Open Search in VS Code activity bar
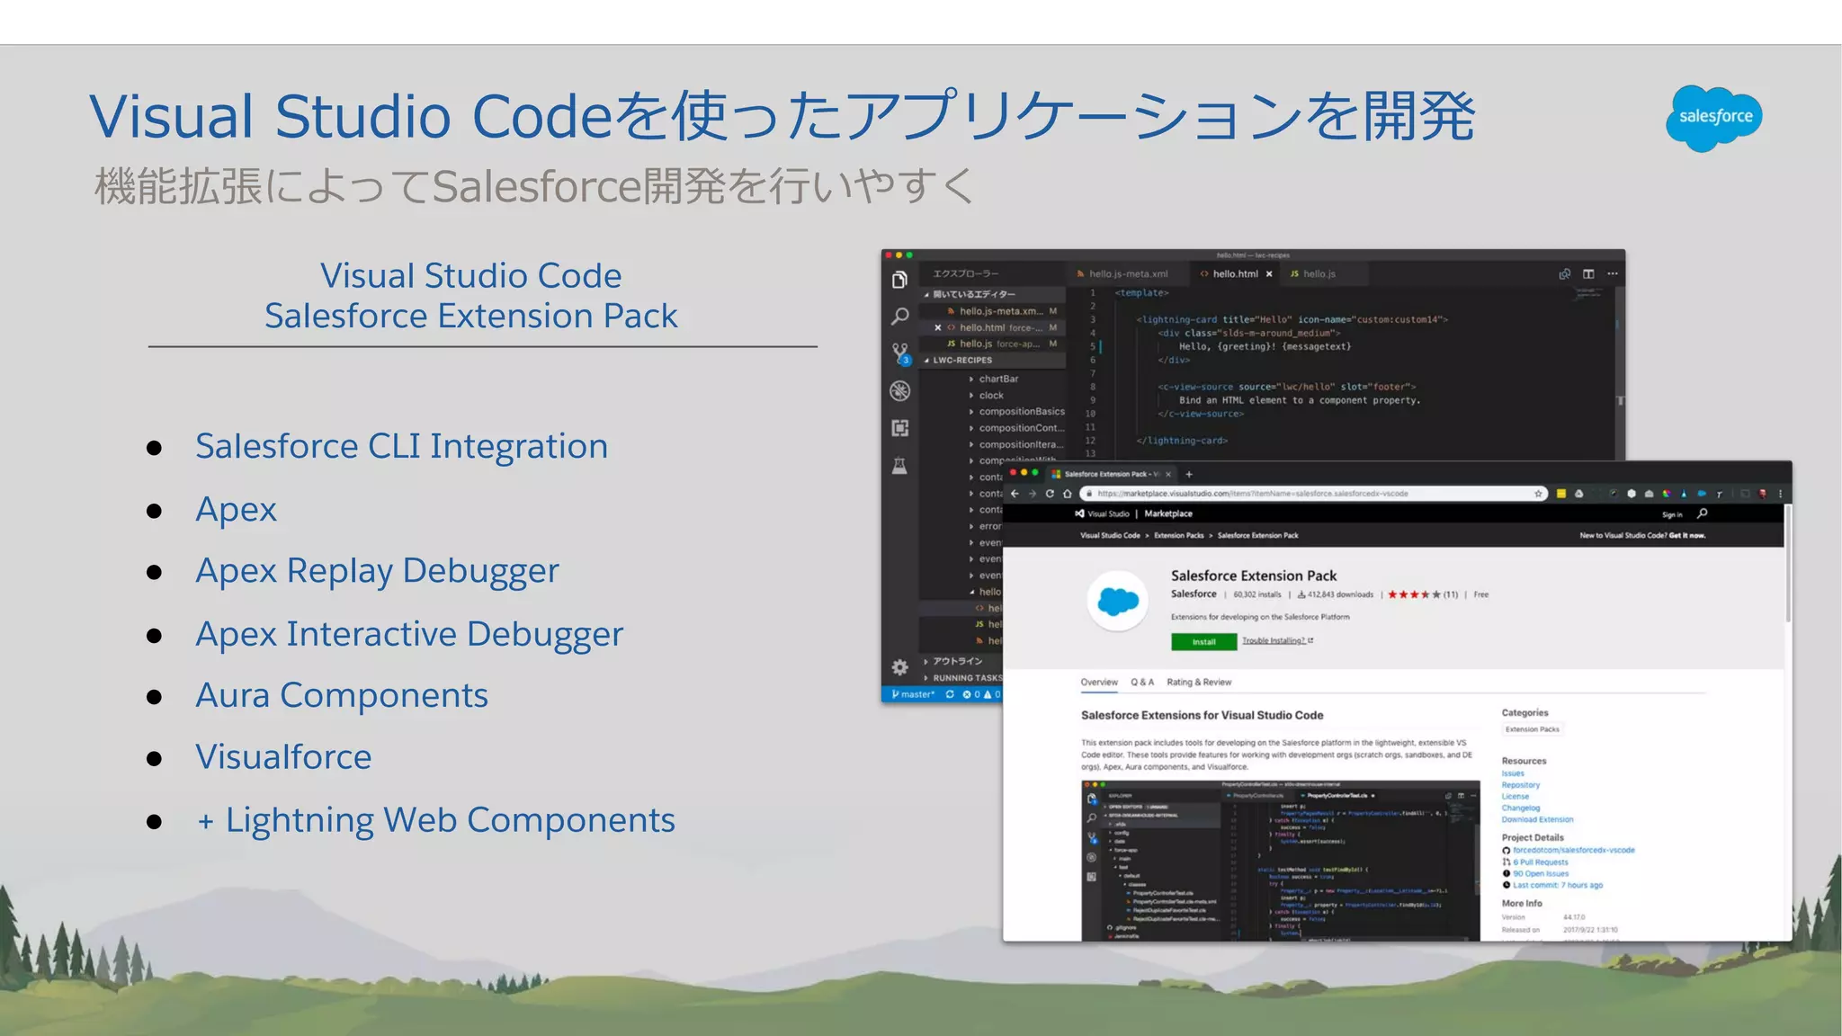This screenshot has width=1842, height=1036. (899, 317)
